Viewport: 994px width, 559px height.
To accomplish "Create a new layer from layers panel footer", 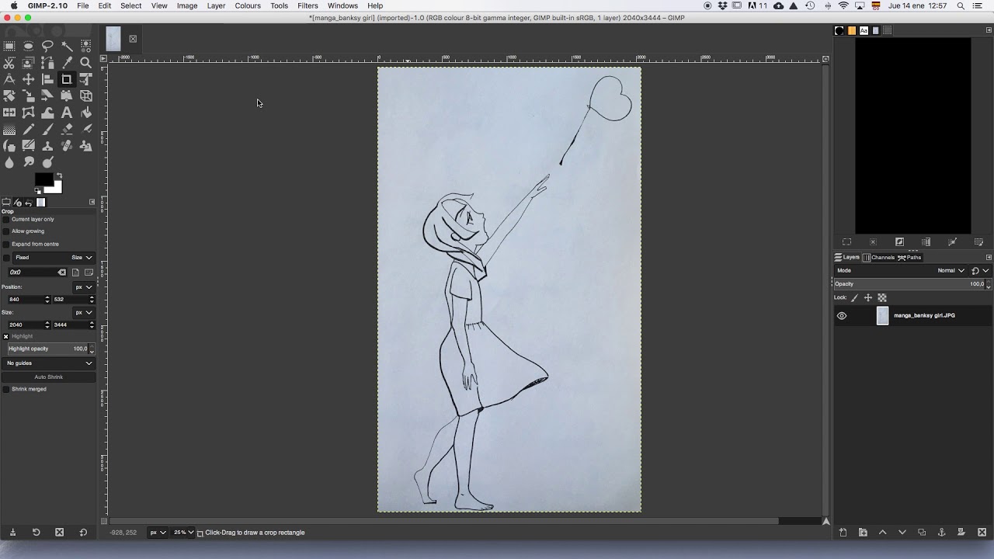I will [843, 533].
